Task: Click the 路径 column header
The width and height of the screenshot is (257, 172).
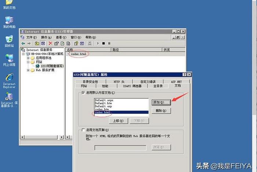Action: tap(137, 50)
